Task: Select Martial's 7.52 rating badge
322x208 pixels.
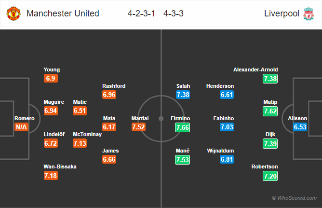Action: (138, 127)
